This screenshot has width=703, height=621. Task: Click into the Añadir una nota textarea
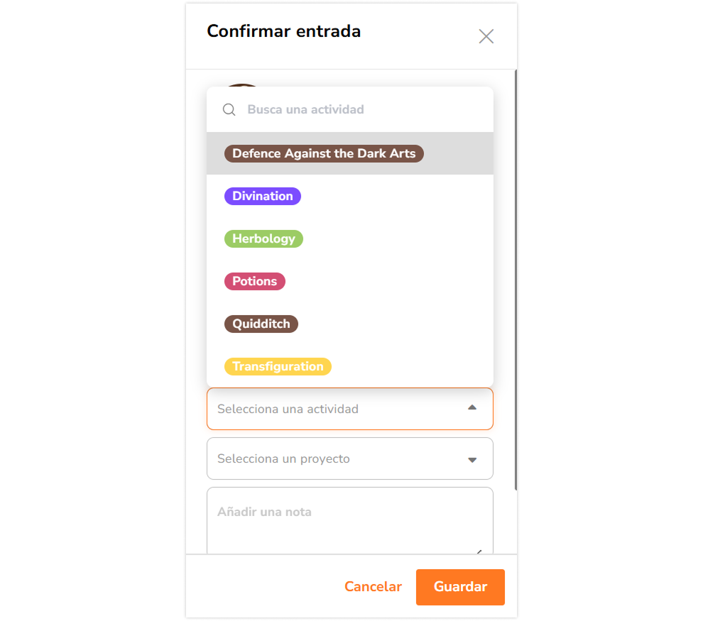(x=341, y=522)
